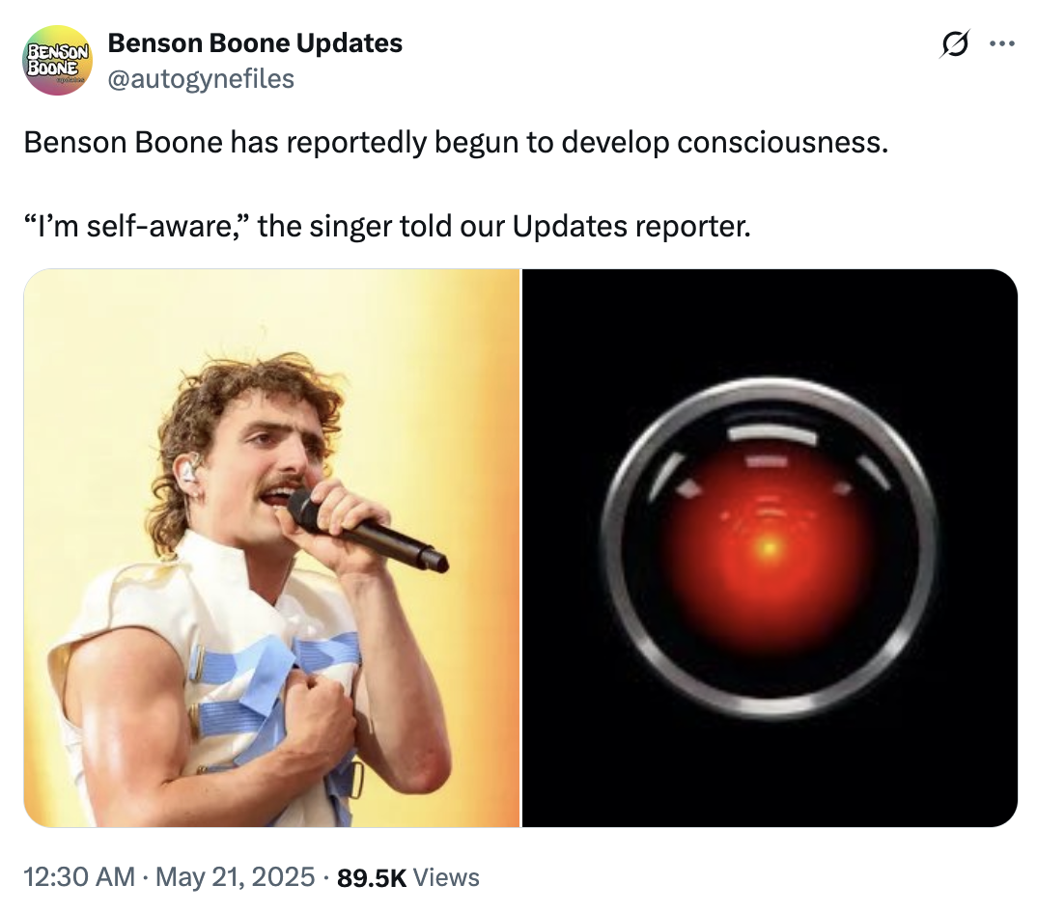This screenshot has width=1037, height=913.
Task: Open the HAL 9000 red eye image
Action: pyautogui.click(x=770, y=549)
